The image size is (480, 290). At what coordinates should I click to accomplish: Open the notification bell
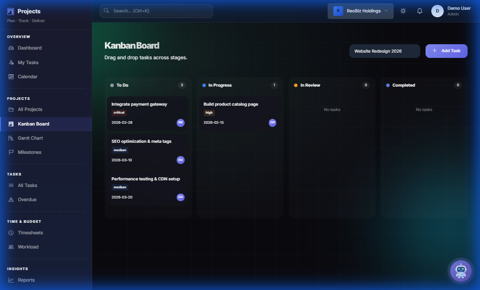tap(419, 11)
